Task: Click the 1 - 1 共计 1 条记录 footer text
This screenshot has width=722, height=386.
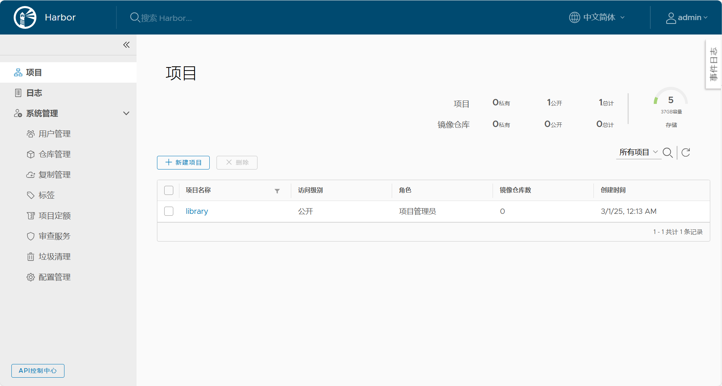Action: [678, 232]
